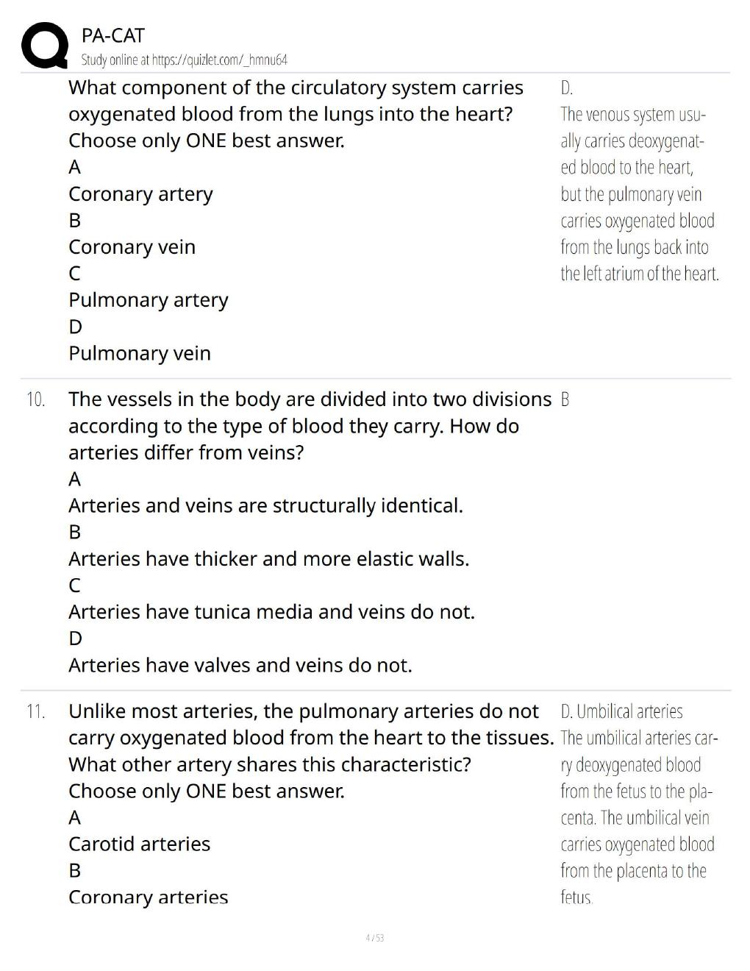Click the answer 'B' for question 10
This screenshot has width=750, height=971.
[565, 399]
